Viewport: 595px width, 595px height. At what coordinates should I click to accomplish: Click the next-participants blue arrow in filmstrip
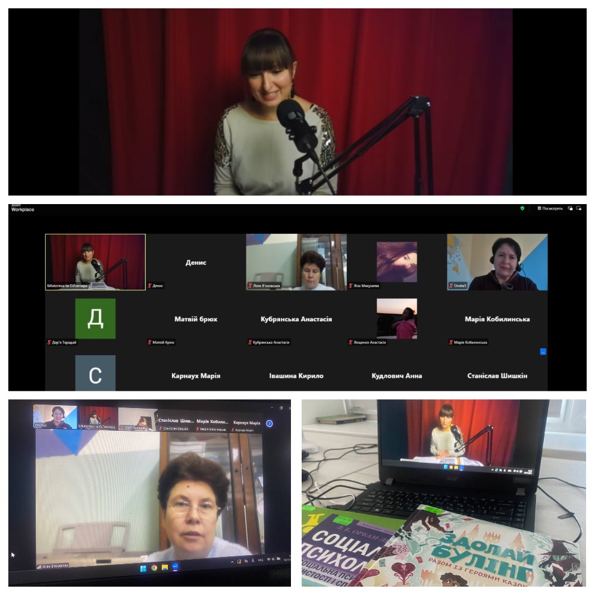coord(270,423)
